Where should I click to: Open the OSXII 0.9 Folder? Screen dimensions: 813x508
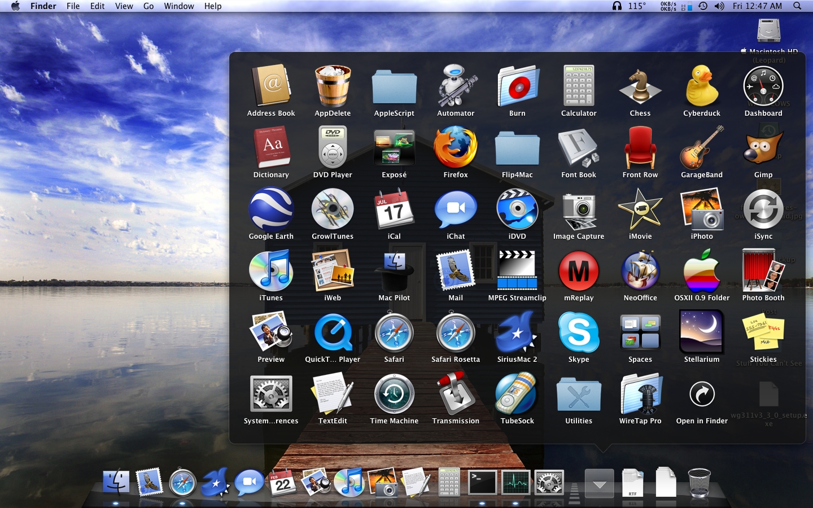pos(702,271)
